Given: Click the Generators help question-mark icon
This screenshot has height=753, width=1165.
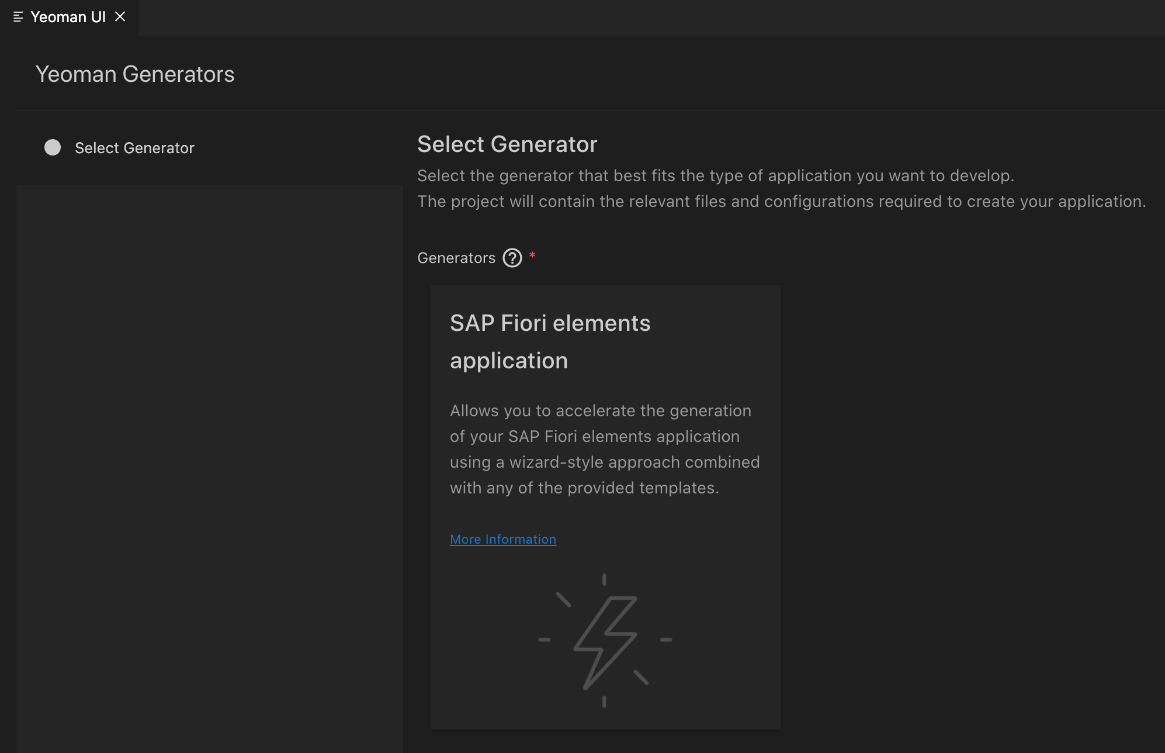Looking at the screenshot, I should click(512, 258).
